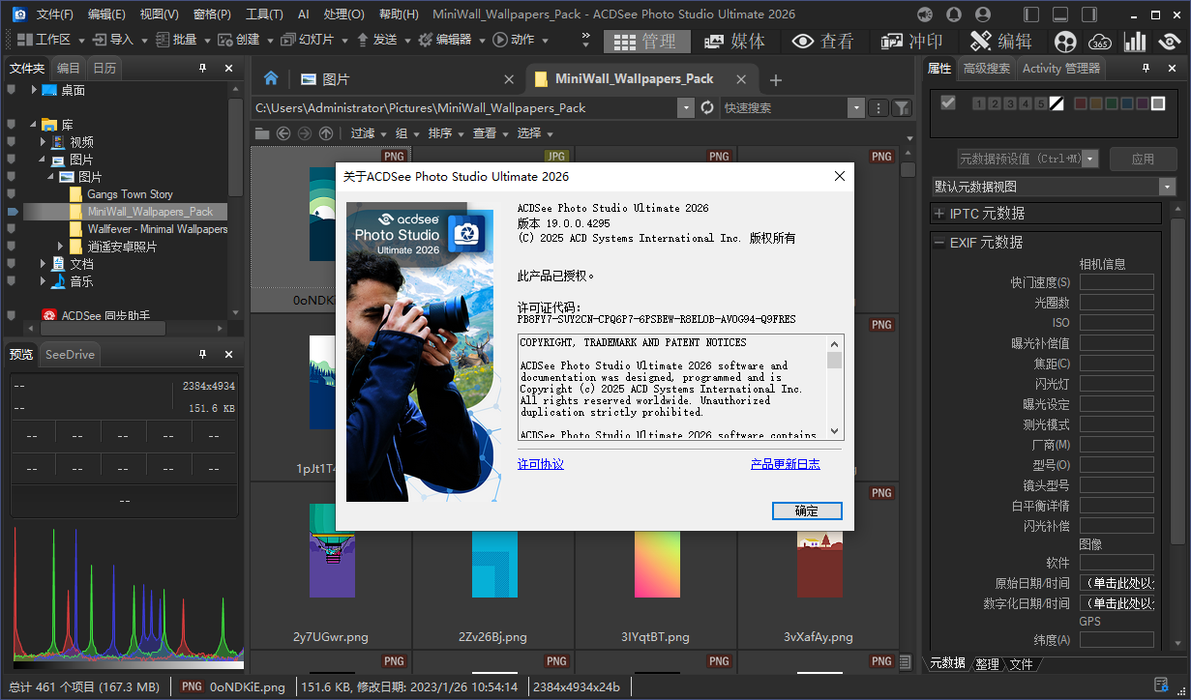Image resolution: width=1191 pixels, height=700 pixels.
Task: Open 查看 (View) mode
Action: [x=822, y=41]
